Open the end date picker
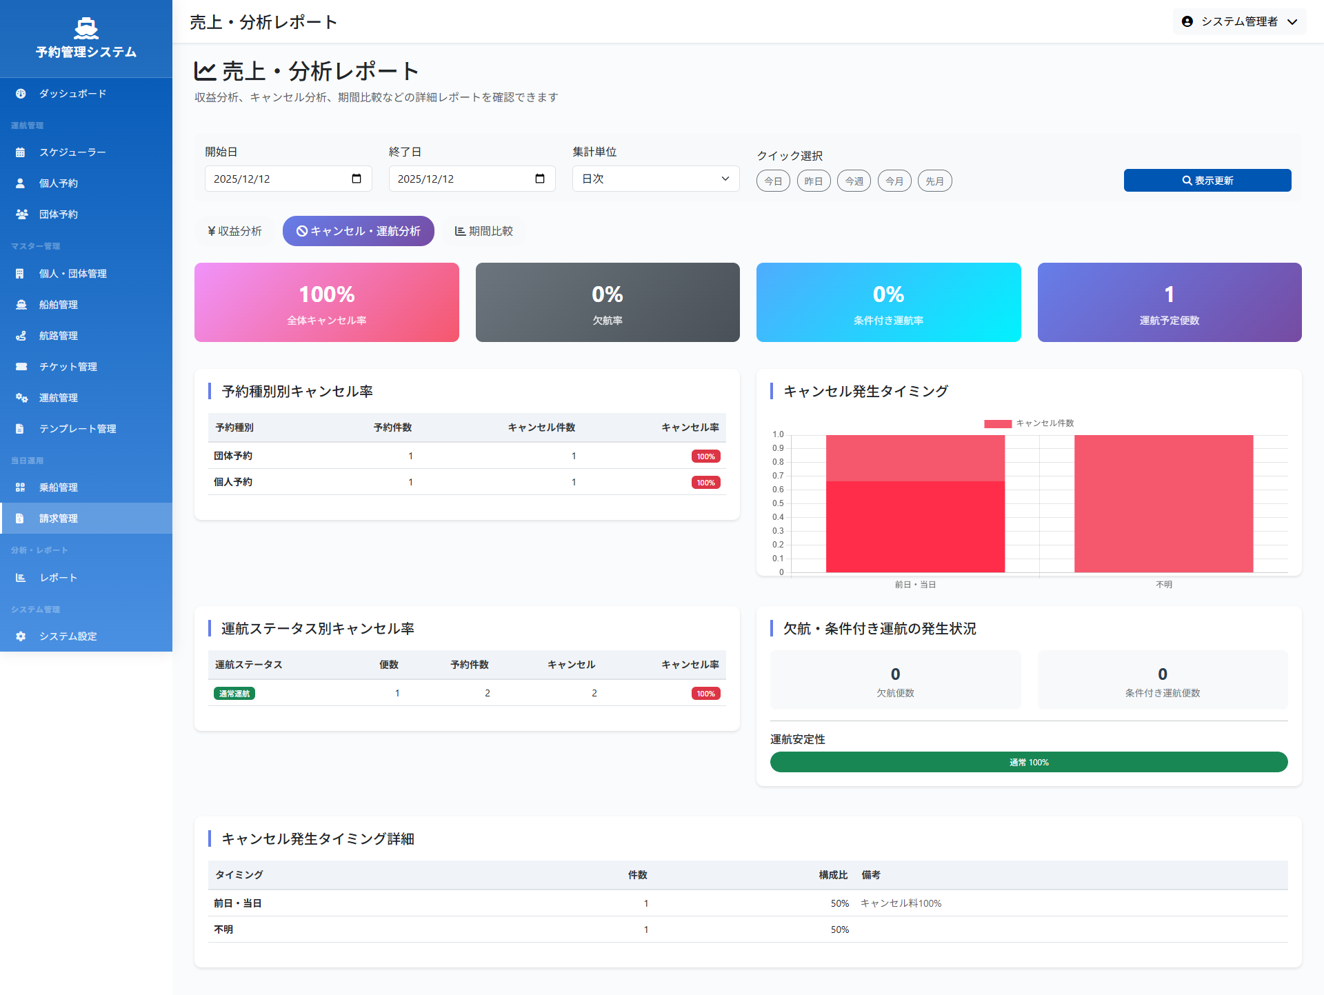 [540, 179]
